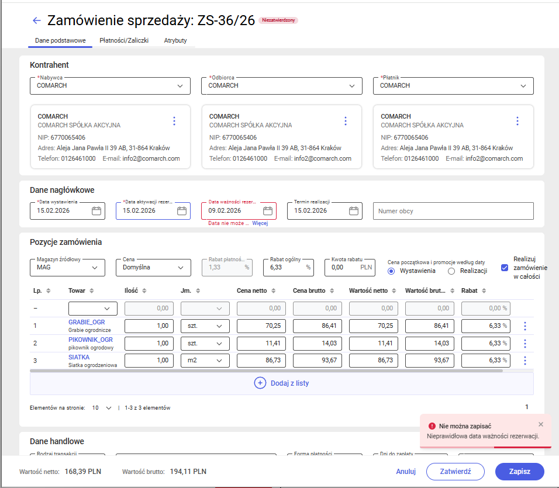The width and height of the screenshot is (559, 488).
Task: Open the calendar for Data ważności rezerwacji
Action: click(x=267, y=211)
